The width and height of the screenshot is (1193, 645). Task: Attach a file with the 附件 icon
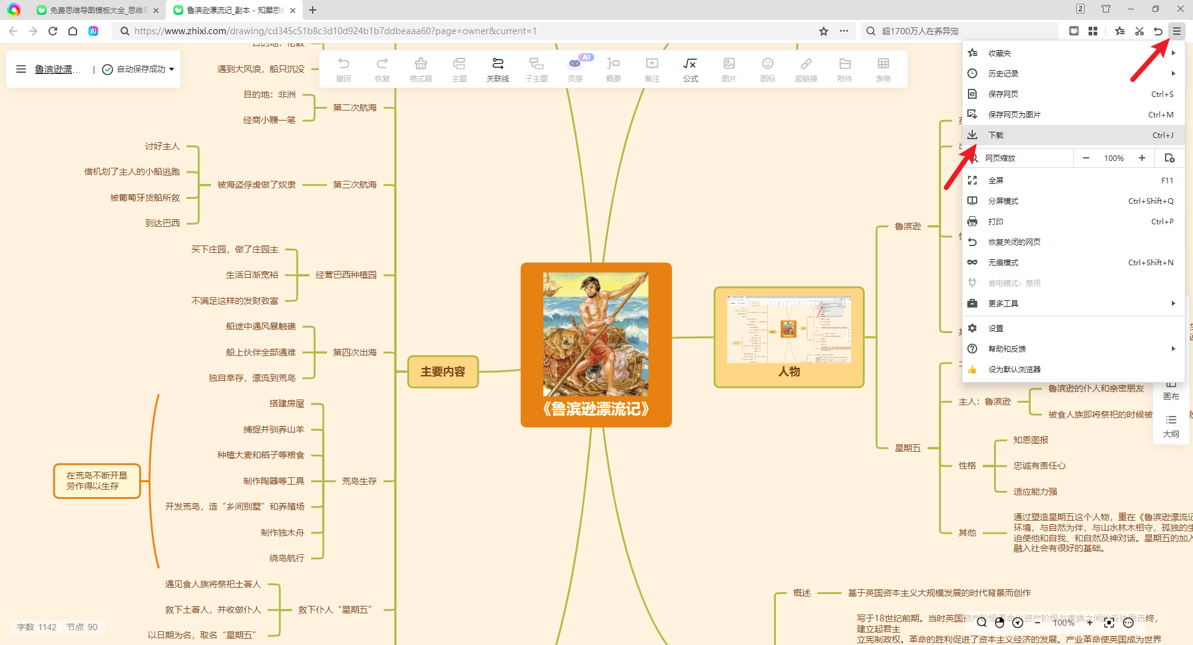pos(845,69)
